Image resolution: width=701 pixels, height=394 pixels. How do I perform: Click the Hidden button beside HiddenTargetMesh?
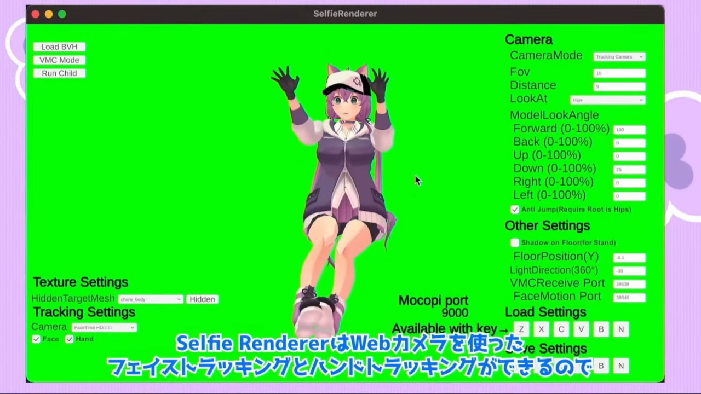coord(202,299)
